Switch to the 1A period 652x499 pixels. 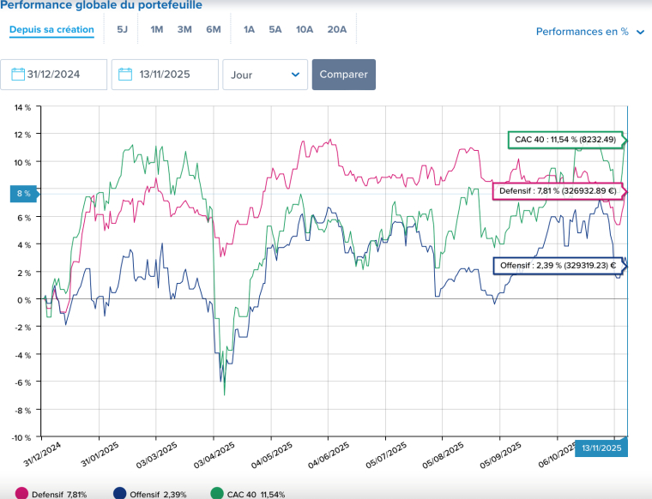click(249, 29)
